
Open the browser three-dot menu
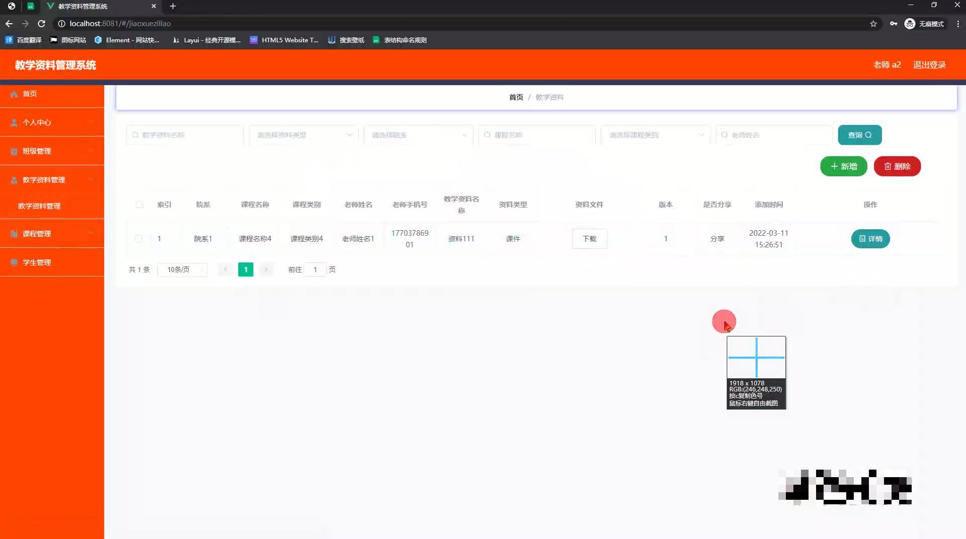pos(958,24)
